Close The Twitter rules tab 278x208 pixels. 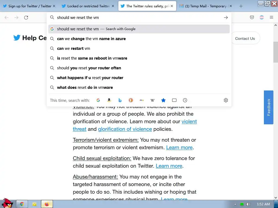tap(172, 6)
